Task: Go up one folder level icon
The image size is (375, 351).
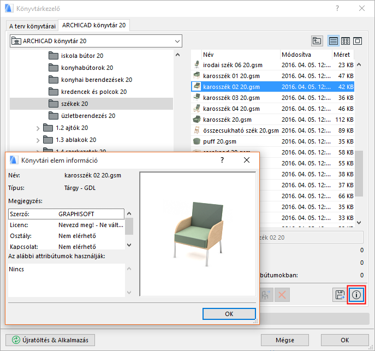Action: 317,41
